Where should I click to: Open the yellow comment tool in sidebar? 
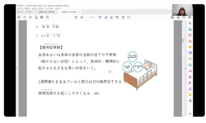coord(190,47)
